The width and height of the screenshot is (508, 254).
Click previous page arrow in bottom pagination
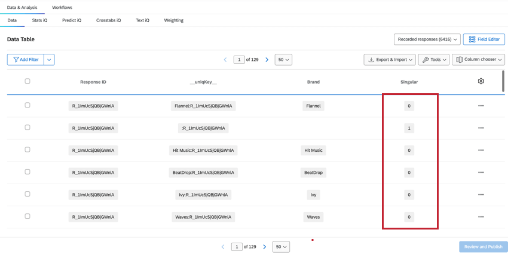point(223,246)
